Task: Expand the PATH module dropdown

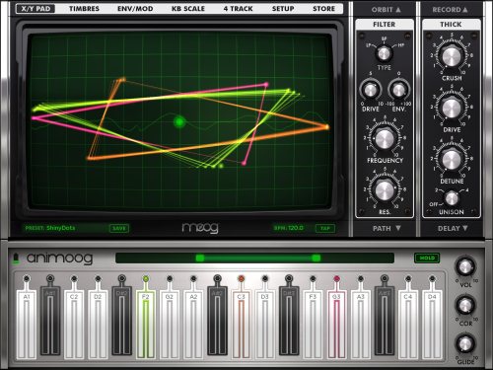Action: [x=387, y=228]
